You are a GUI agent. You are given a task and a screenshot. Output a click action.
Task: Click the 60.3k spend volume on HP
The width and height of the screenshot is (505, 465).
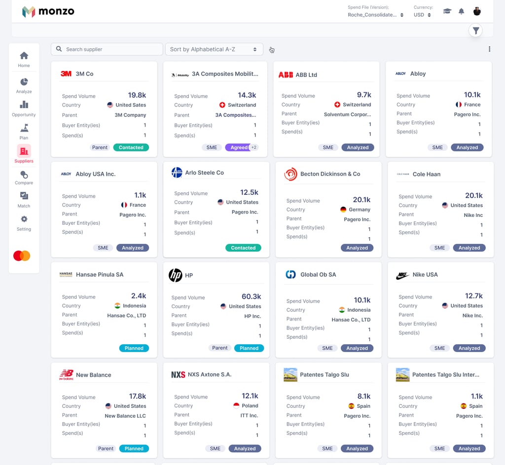pos(251,296)
